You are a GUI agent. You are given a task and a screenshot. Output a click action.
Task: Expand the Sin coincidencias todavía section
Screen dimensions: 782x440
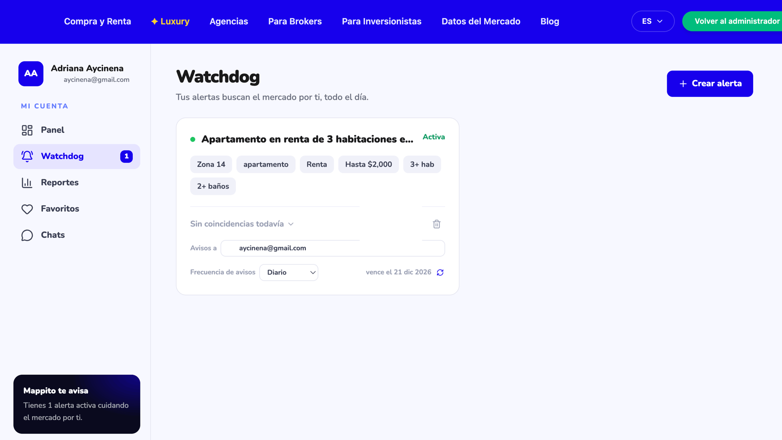(x=242, y=224)
